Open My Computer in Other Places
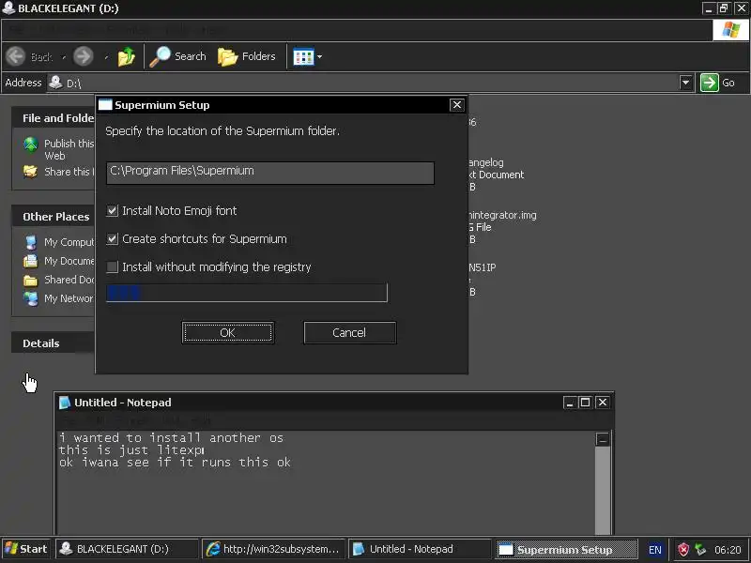 (59, 242)
